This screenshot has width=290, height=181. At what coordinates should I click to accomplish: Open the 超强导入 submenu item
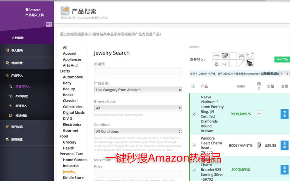[x=21, y=106]
